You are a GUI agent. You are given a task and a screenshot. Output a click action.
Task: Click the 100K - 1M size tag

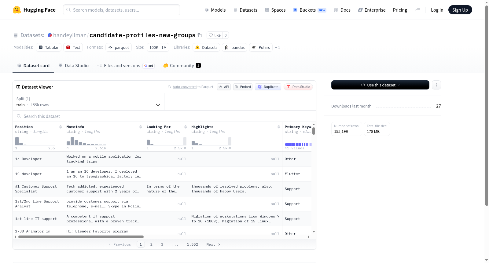tap(158, 47)
